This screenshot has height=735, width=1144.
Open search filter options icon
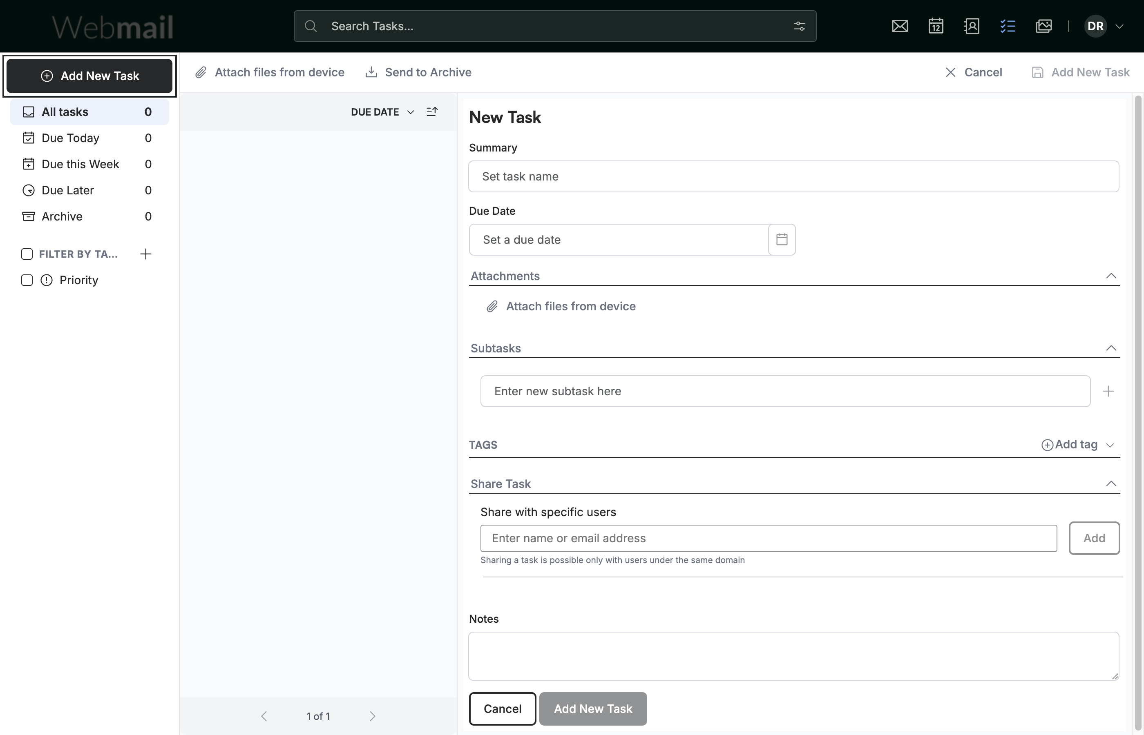[799, 26]
